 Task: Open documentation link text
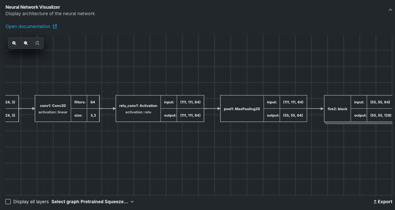[x=28, y=26]
